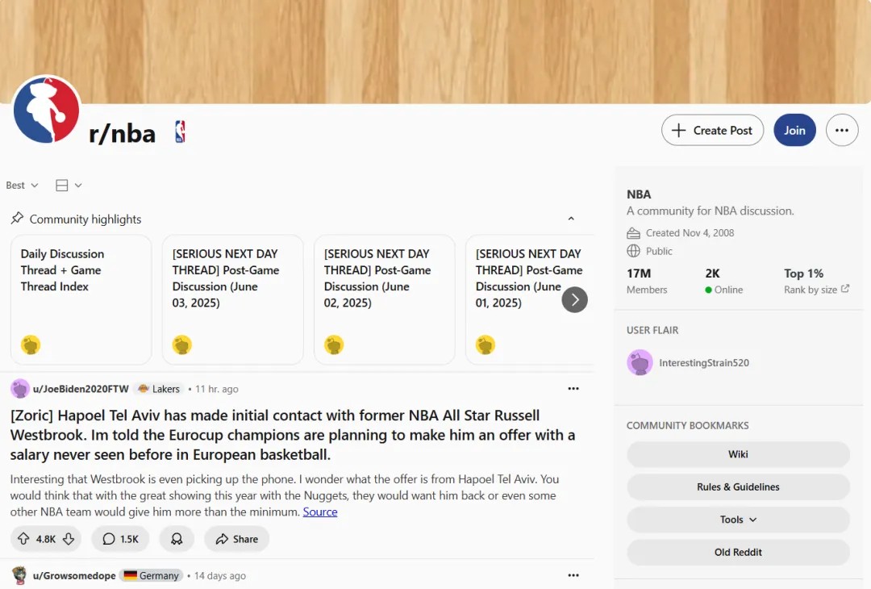The width and height of the screenshot is (871, 589).
Task: Click the Rank by size link
Action: pyautogui.click(x=816, y=290)
